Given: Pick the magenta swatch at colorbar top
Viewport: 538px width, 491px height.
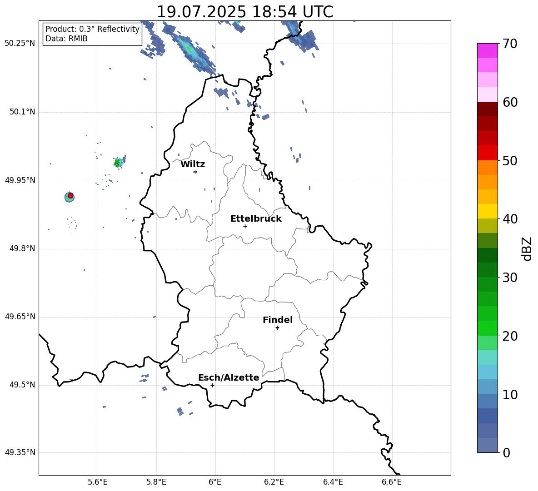Looking at the screenshot, I should point(487,50).
